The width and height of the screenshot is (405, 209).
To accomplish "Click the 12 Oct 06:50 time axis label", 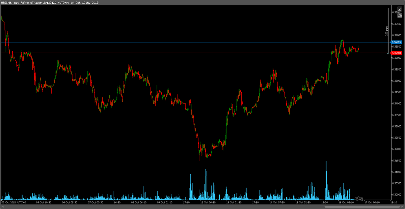I will pyautogui.click(x=208, y=203).
